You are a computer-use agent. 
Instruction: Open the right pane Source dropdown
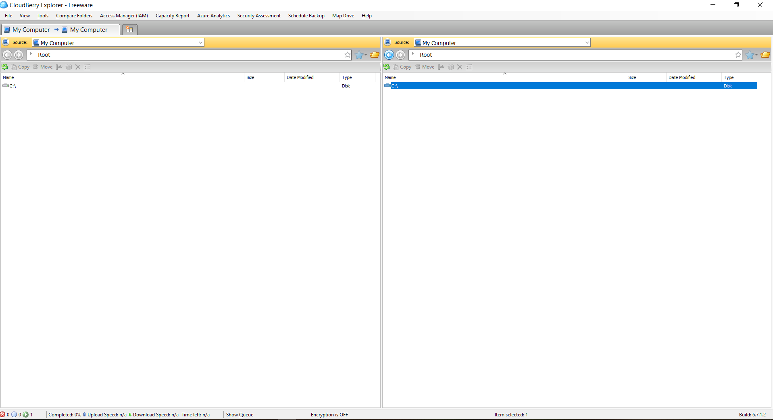coord(587,43)
